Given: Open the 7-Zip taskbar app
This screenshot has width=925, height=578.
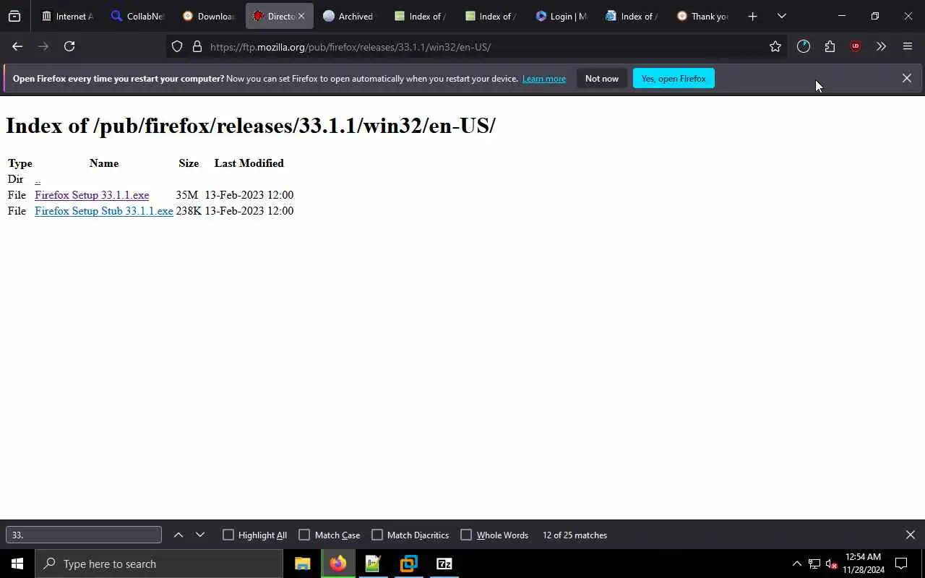Looking at the screenshot, I should tap(444, 564).
